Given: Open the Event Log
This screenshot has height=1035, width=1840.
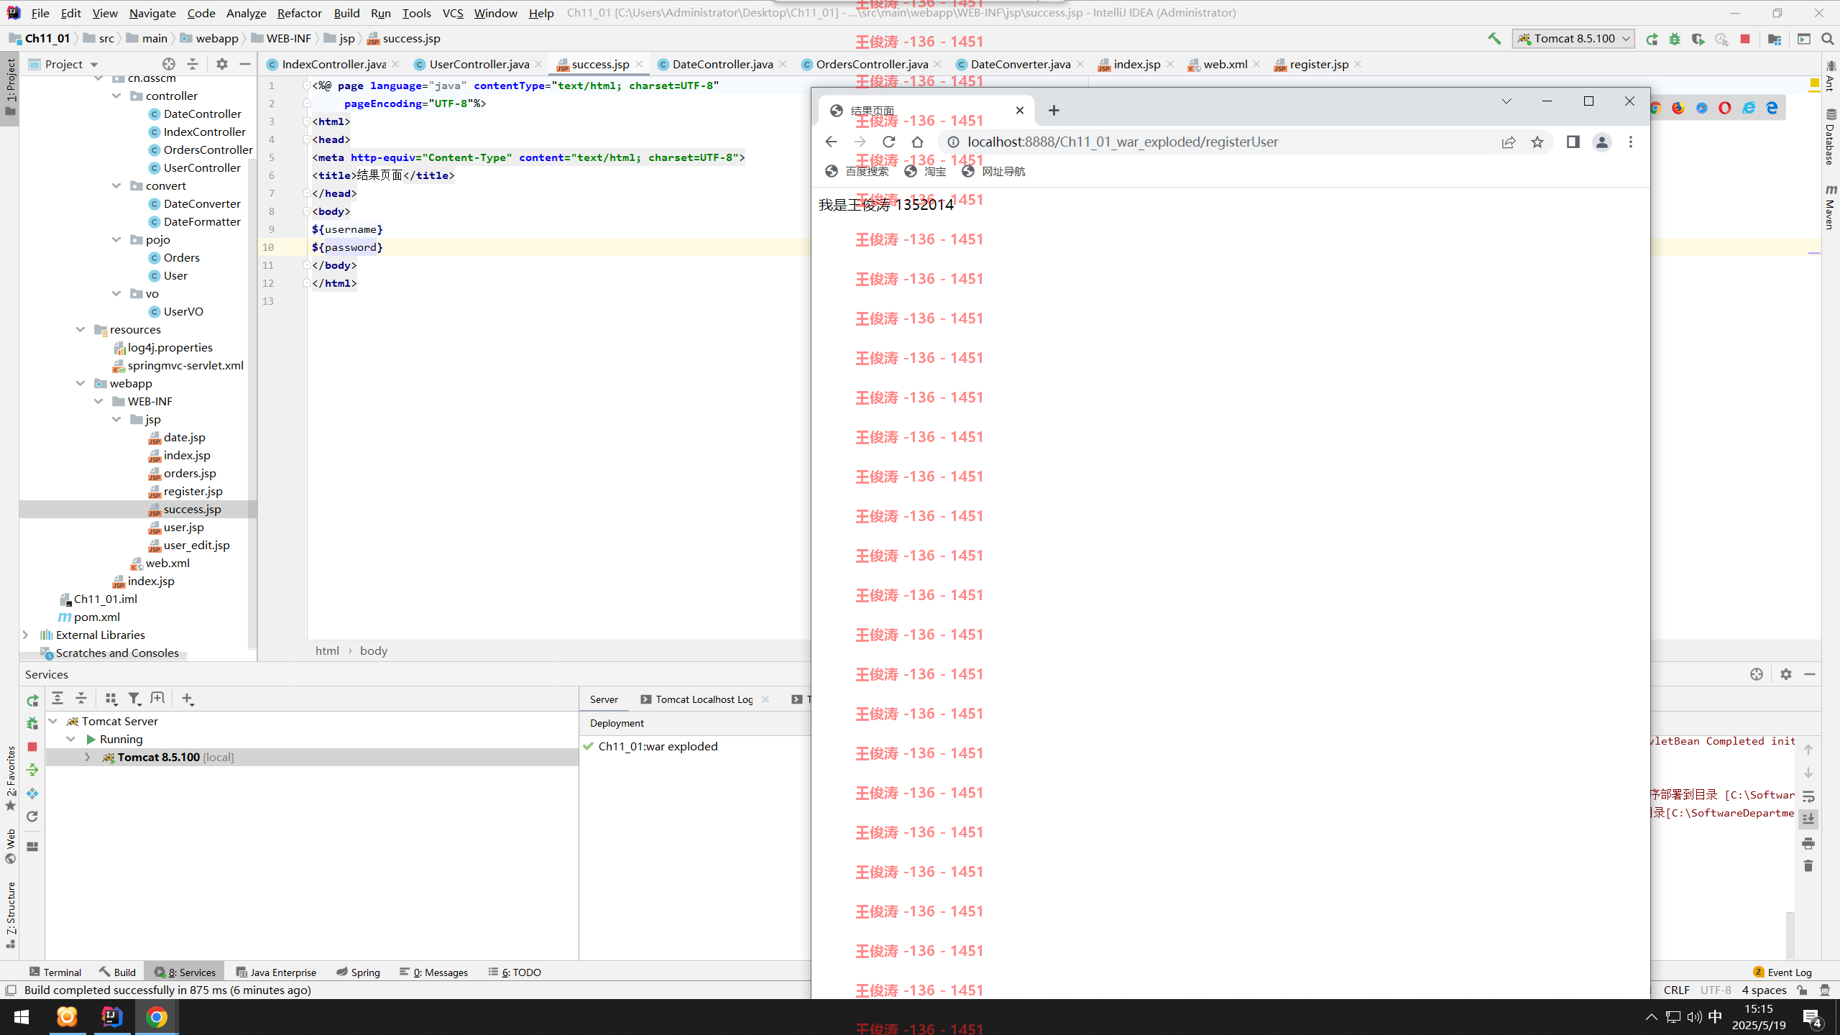Looking at the screenshot, I should click(1782, 972).
